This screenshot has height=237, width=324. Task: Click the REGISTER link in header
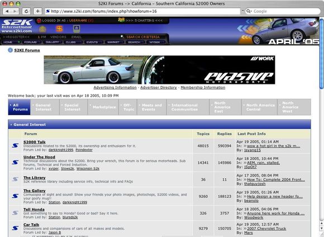[x=16, y=37]
